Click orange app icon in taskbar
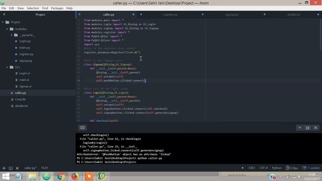Viewport: 322px width, 181px height. coord(89,176)
